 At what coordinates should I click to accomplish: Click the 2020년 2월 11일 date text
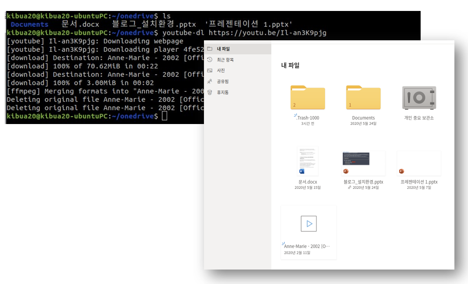pos(297,253)
